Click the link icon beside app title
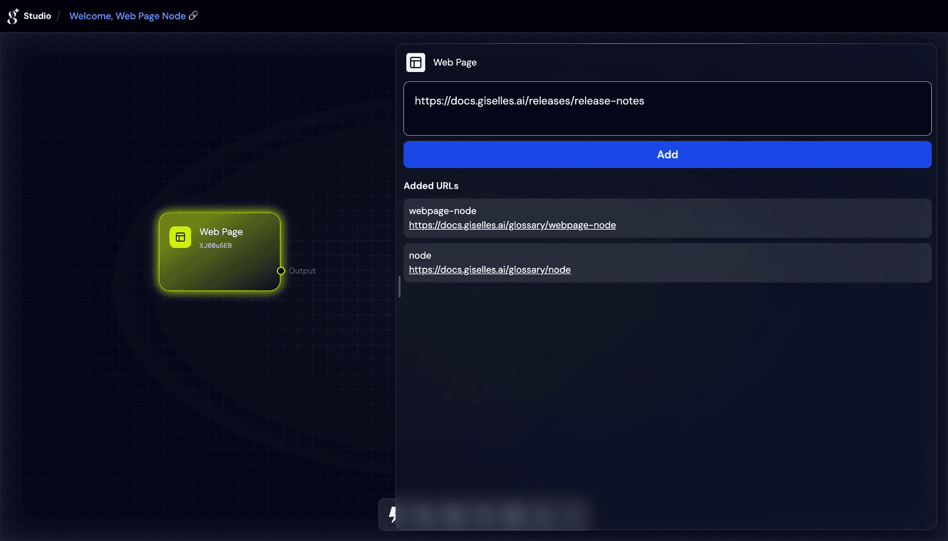Image resolution: width=948 pixels, height=541 pixels. point(194,16)
